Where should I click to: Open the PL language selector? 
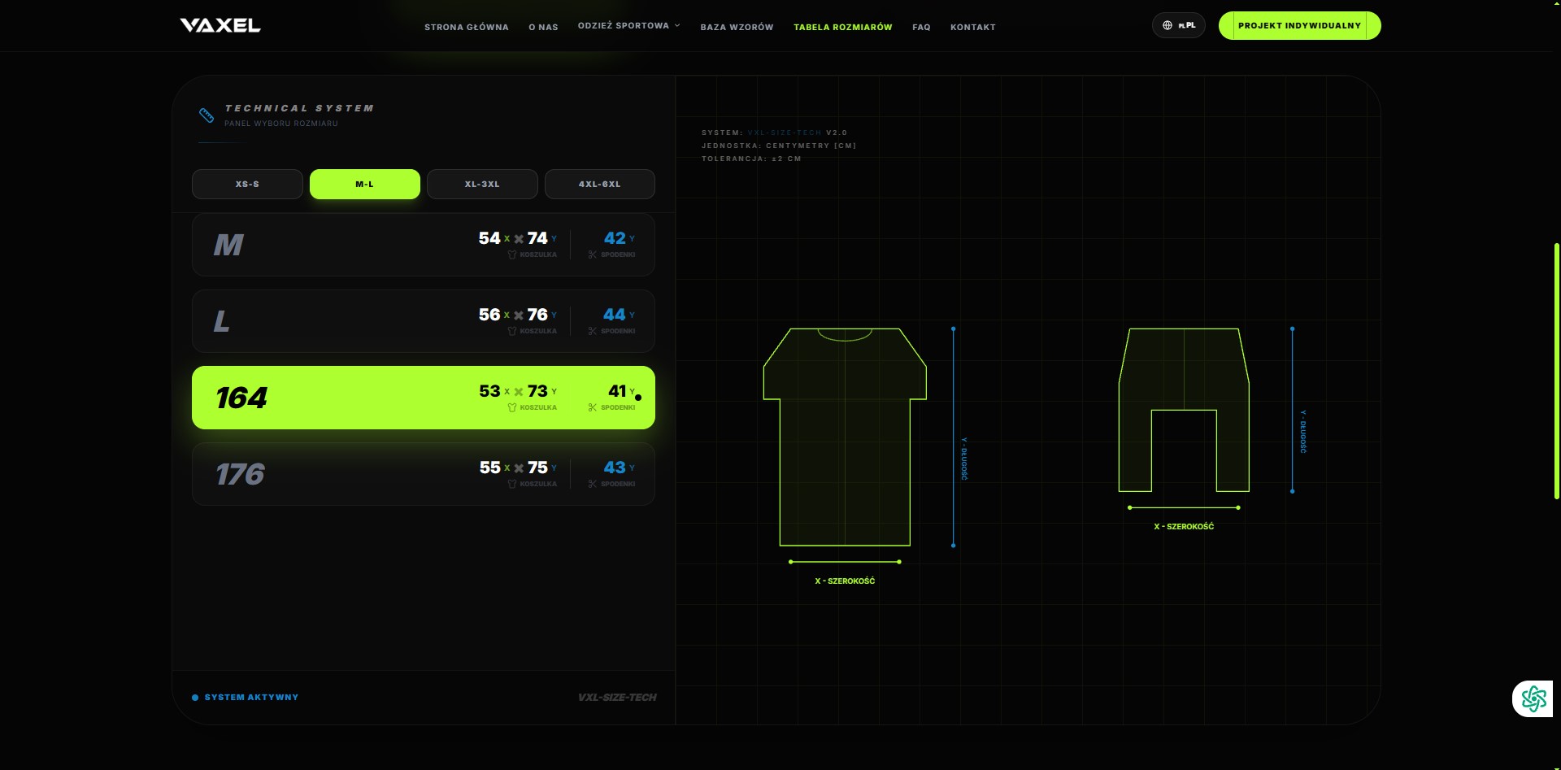[x=1179, y=25]
